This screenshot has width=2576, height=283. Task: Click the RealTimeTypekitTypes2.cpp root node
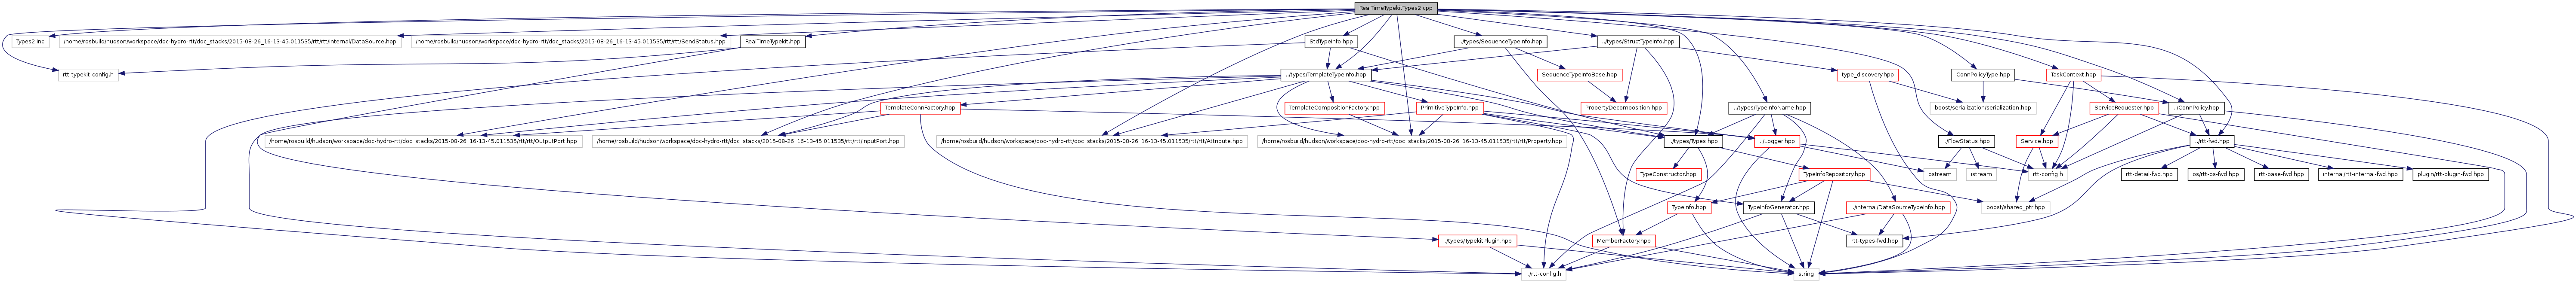[1396, 8]
